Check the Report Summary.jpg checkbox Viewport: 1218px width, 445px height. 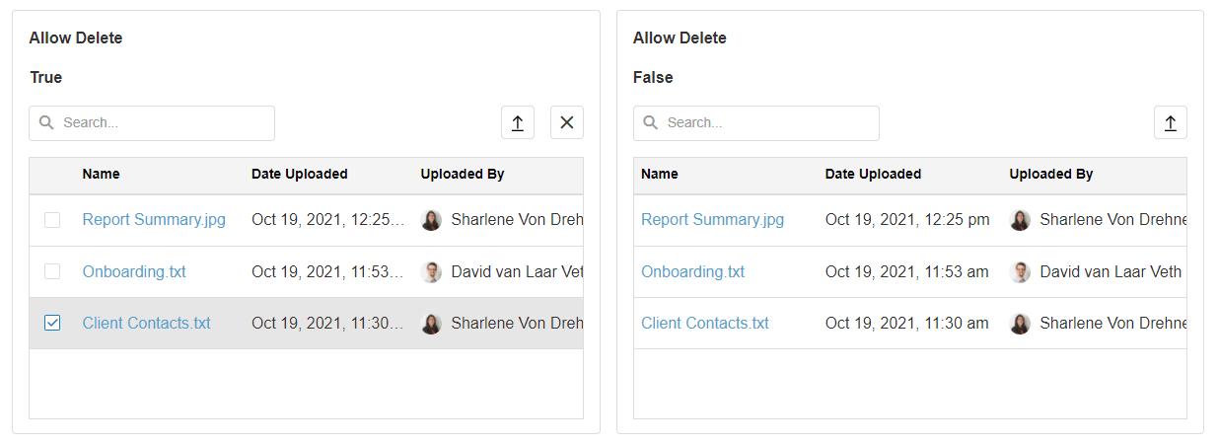[52, 220]
